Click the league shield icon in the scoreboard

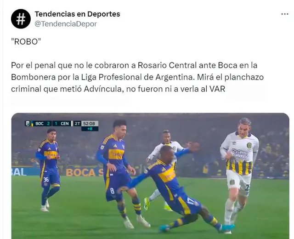(28, 124)
